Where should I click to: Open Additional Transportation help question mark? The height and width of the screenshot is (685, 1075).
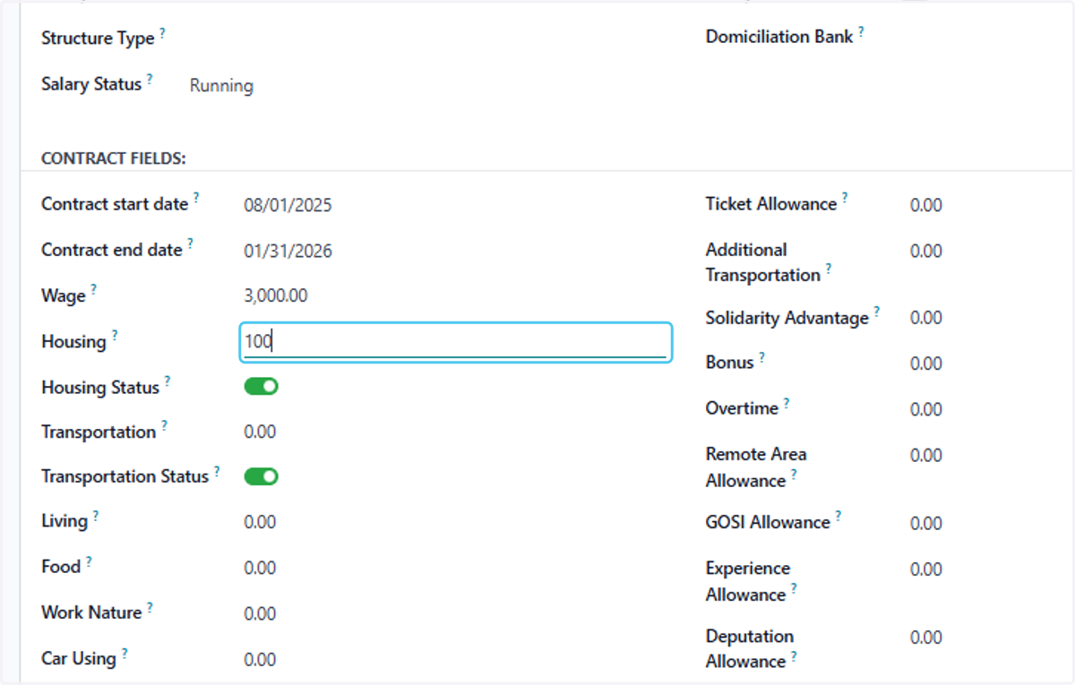(x=829, y=270)
